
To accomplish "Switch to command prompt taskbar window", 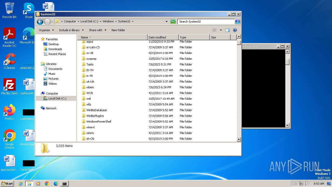I will coord(64,184).
